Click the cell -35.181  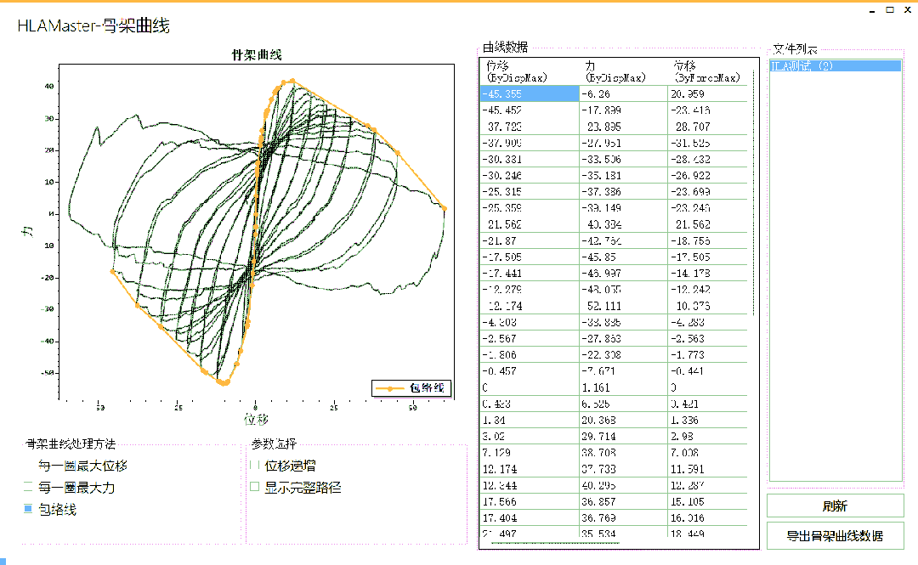(624, 176)
